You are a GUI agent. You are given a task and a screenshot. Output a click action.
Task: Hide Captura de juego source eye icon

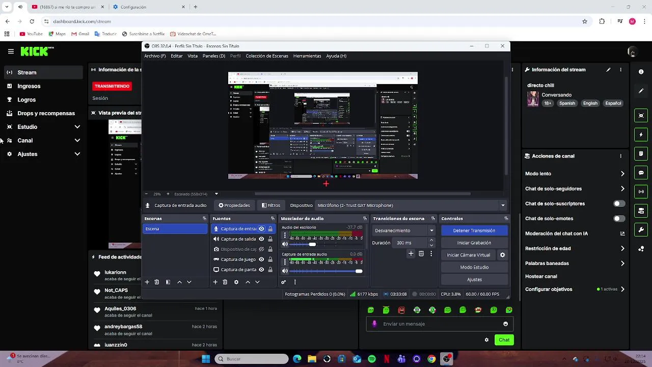(261, 259)
